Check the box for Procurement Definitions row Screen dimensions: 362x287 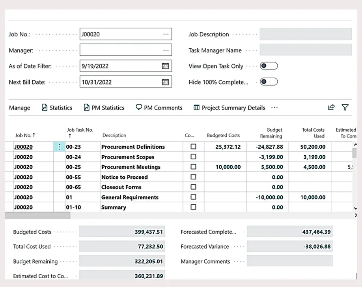tap(194, 147)
